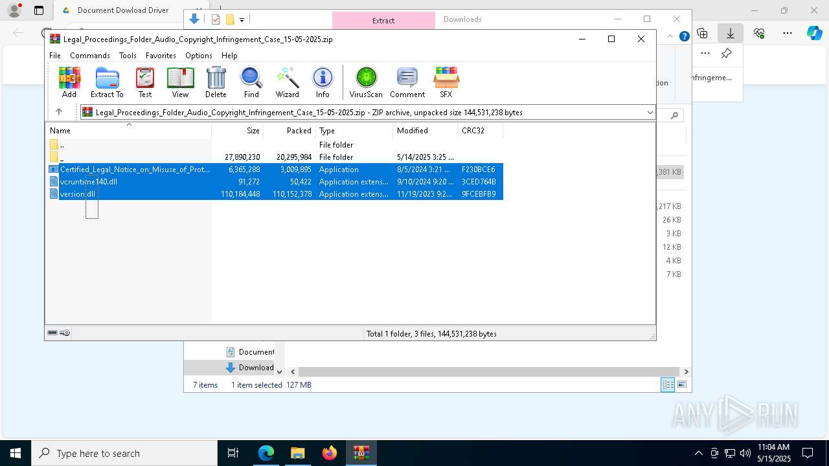Click Explorer horizontal scrollbar track
This screenshot has height=466, width=829.
489,372
